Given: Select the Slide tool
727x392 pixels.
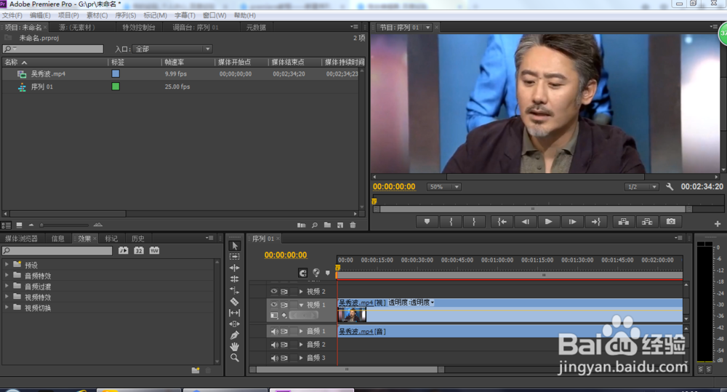Looking at the screenshot, I should 235,324.
